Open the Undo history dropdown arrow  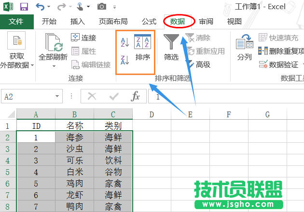pos(49,7)
